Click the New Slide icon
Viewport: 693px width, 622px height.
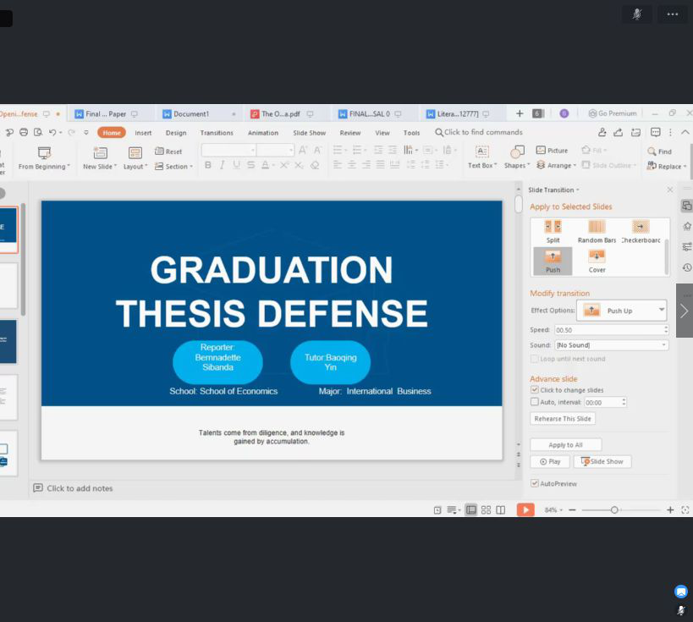coord(100,152)
